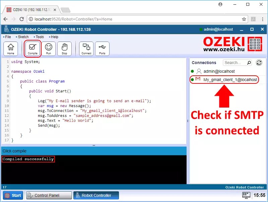Click the search magnifier in Connections

[249, 63]
